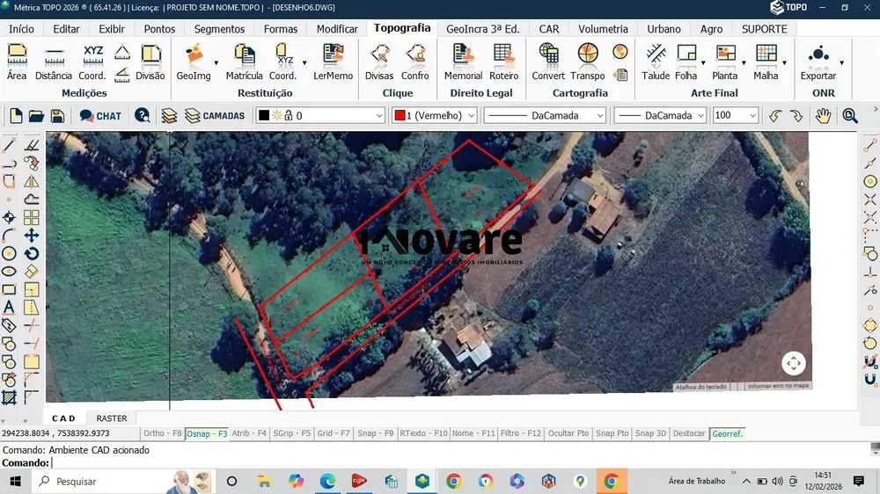Select the Distância measurement tool

(54, 62)
